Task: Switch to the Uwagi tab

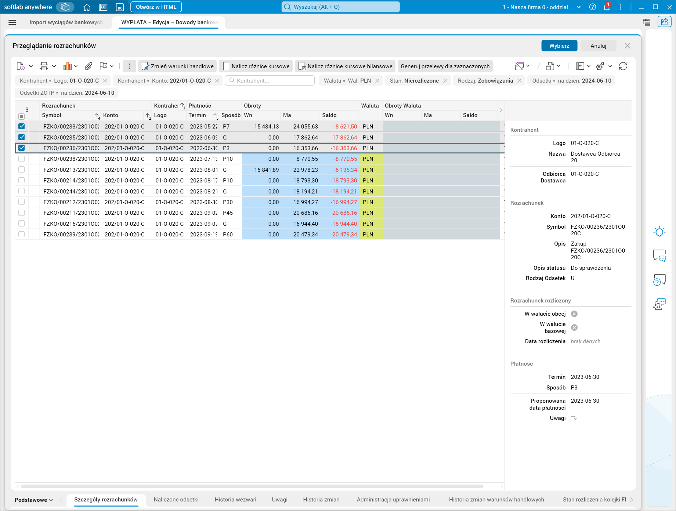Action: [x=280, y=500]
